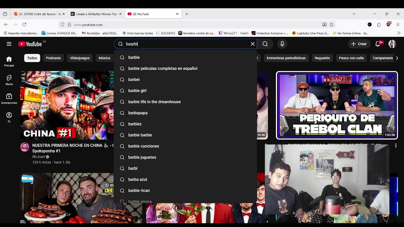Choose the 'barbi' suggestion
The width and height of the screenshot is (404, 227).
185,168
